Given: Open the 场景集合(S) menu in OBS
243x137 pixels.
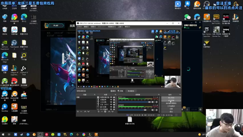Looking at the screenshot, I should click(x=112, y=27).
